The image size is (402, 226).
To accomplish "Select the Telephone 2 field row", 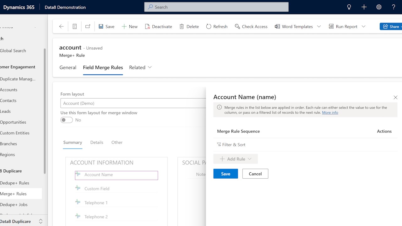I will pyautogui.click(x=117, y=217).
